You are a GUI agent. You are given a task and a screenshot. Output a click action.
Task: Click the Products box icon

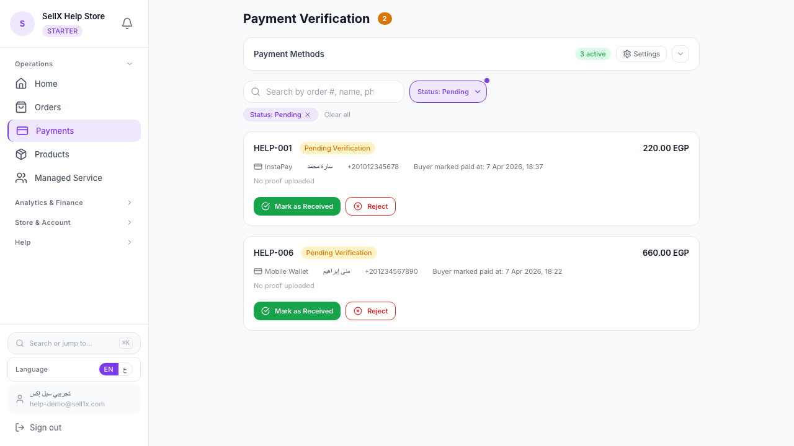tap(22, 154)
